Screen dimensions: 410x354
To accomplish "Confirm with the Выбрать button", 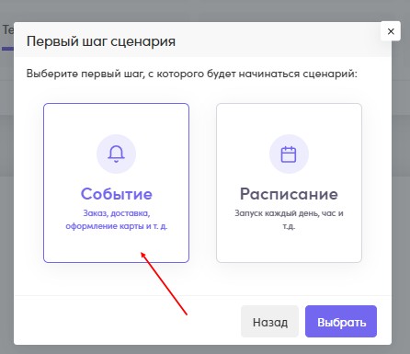I will coord(341,322).
